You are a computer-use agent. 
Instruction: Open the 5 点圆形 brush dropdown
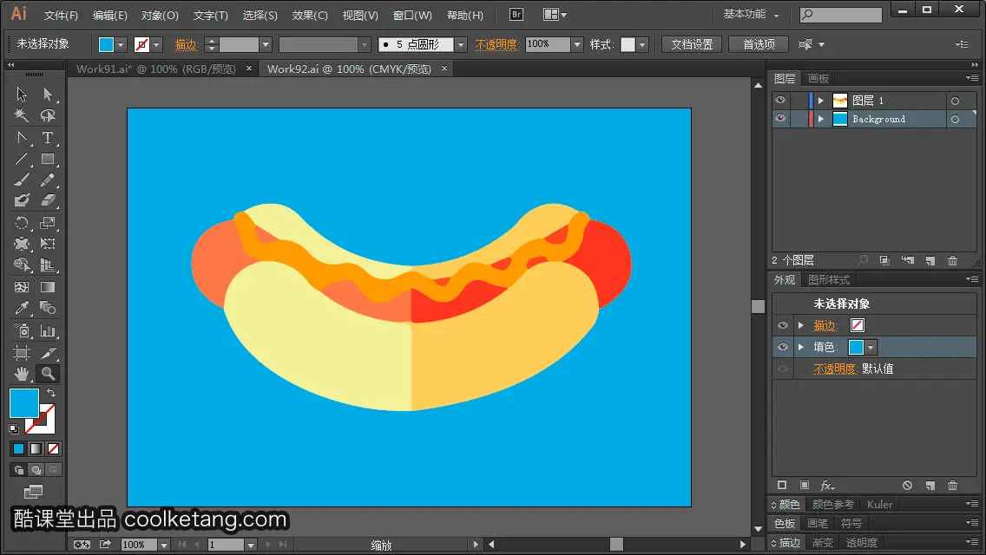[x=461, y=44]
